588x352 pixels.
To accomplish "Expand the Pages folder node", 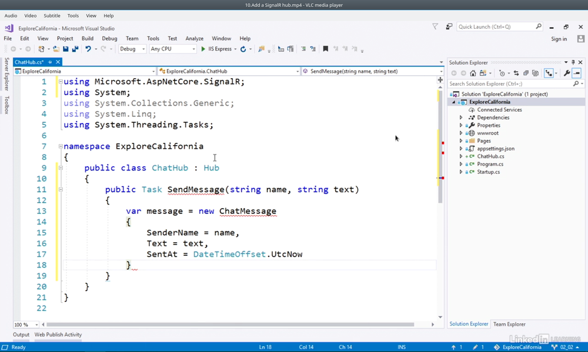I will (x=461, y=141).
